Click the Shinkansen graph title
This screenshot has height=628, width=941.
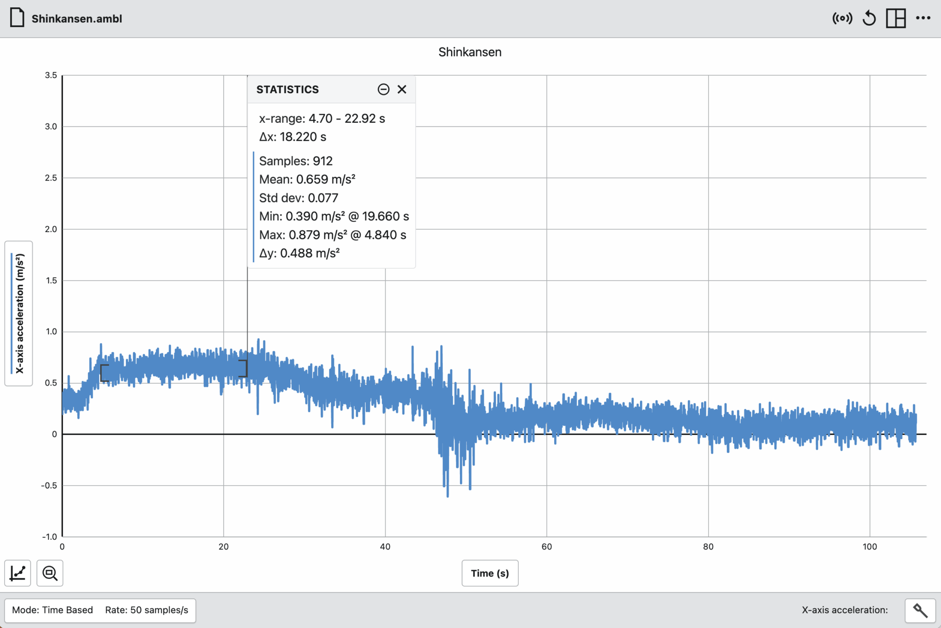pos(470,52)
